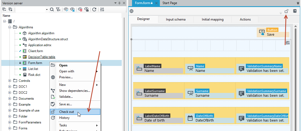Image resolution: width=301 pixels, height=131 pixels.
Task: Choose History from context menu
Action: [x=75, y=118]
